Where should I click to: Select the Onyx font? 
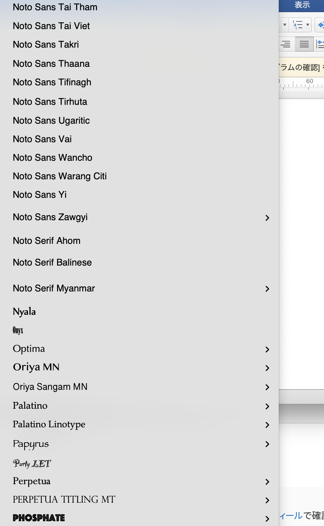coord(18,330)
